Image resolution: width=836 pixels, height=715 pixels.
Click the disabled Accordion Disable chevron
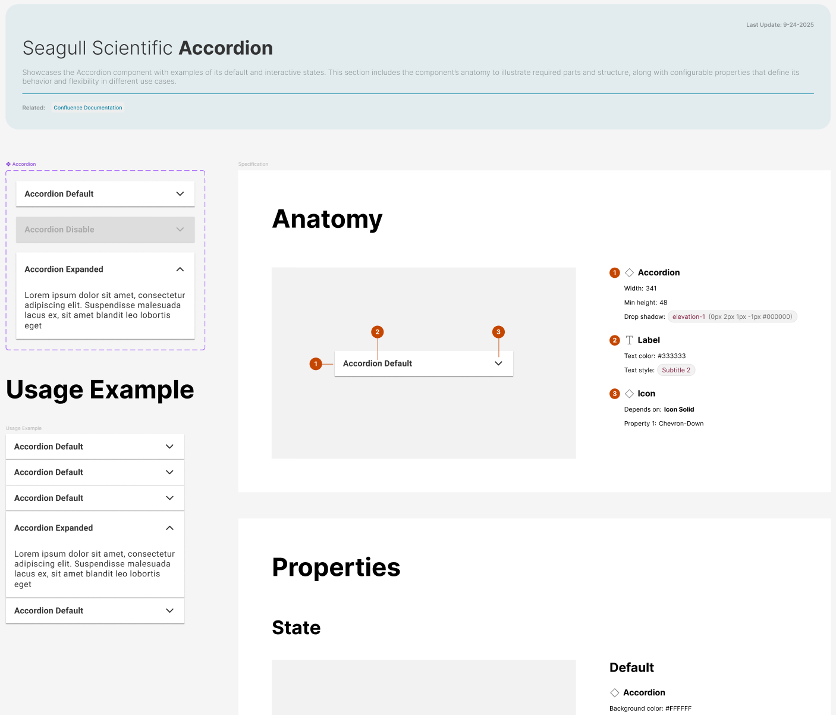pyautogui.click(x=180, y=230)
